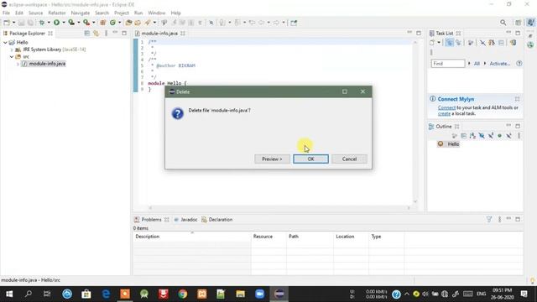Click the New Task icon in Task List
This screenshot has width=537, height=302.
coord(432,43)
